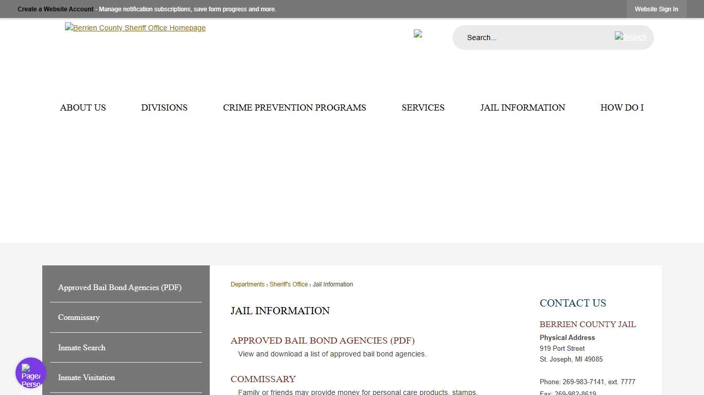Open the JAIL INFORMATION navigation menu
Image resolution: width=704 pixels, height=395 pixels.
(x=522, y=107)
